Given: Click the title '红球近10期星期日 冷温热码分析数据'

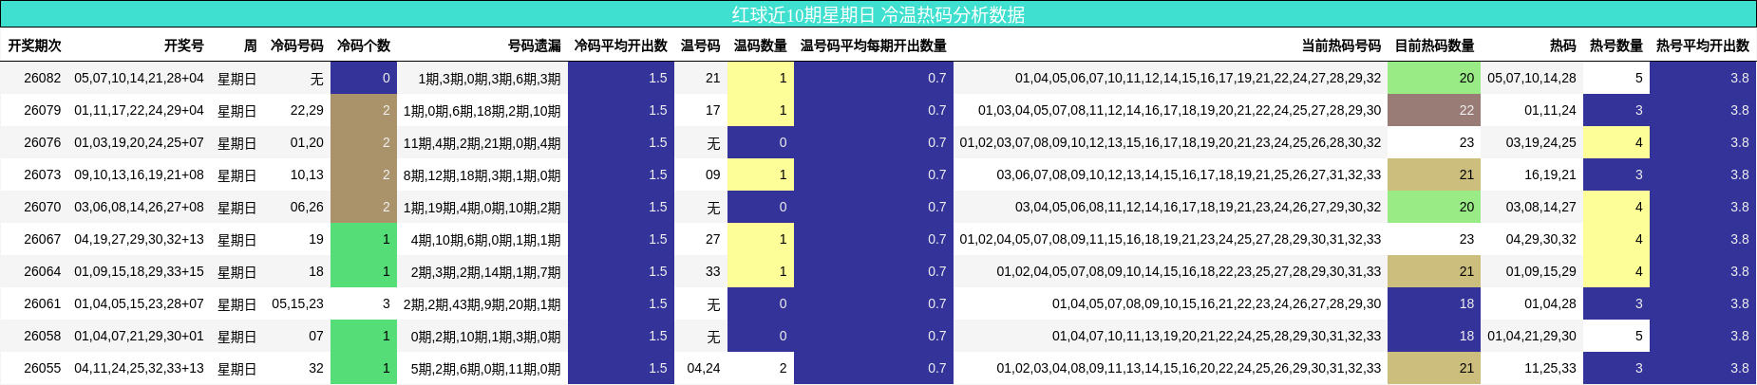Looking at the screenshot, I should [x=878, y=14].
